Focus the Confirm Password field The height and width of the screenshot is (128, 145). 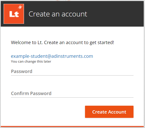point(72,94)
